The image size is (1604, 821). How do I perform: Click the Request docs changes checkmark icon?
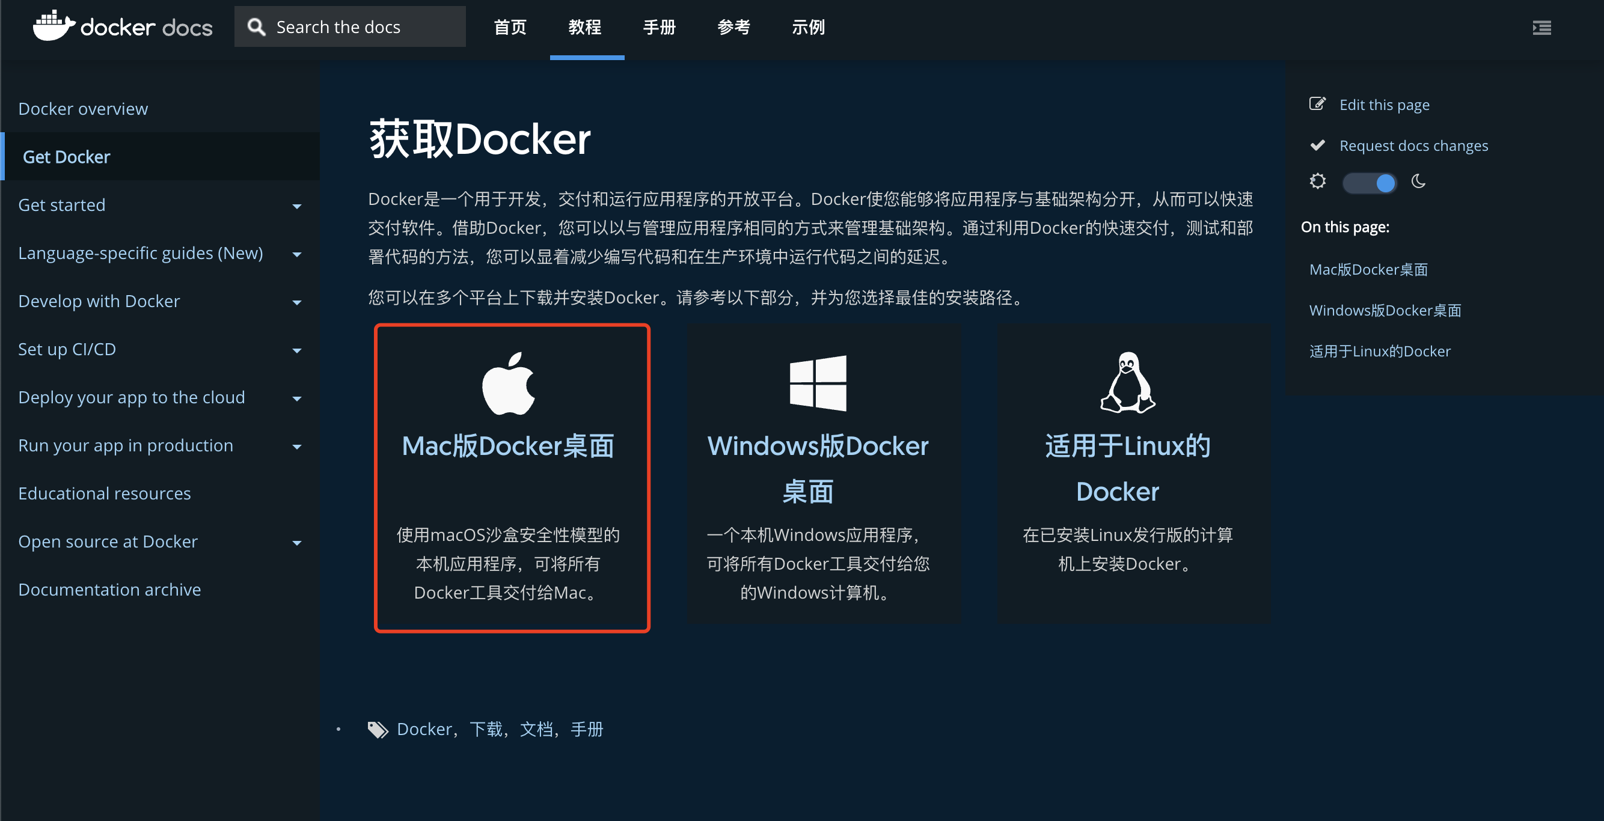1317,145
